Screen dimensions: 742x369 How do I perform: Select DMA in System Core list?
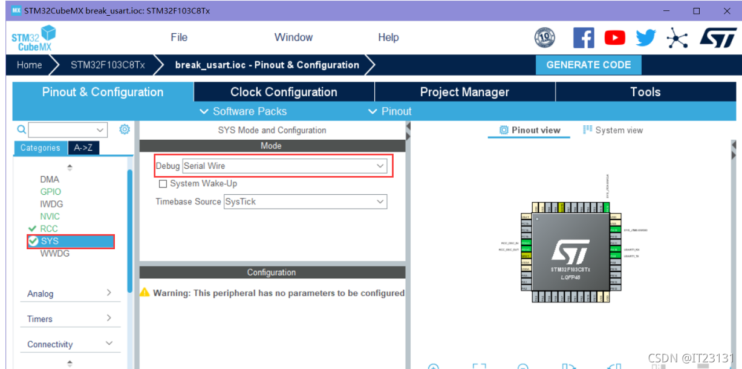coord(50,179)
